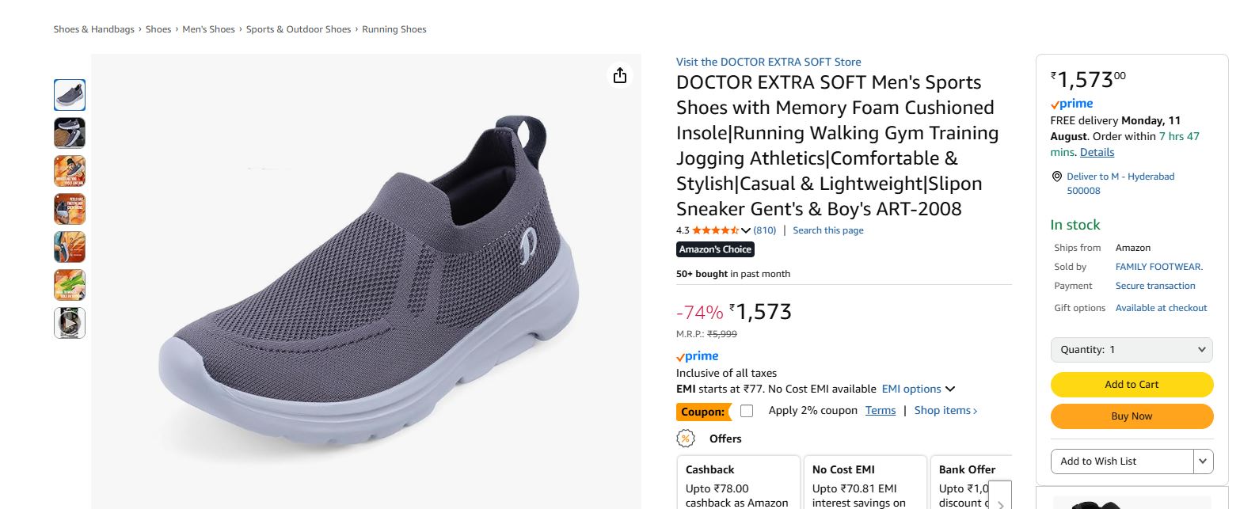This screenshot has height=509, width=1259.
Task: Check the Apply 2% coupon checkbox
Action: point(745,411)
